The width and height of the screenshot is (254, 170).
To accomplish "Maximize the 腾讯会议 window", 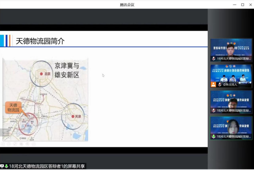I will pos(242,5).
